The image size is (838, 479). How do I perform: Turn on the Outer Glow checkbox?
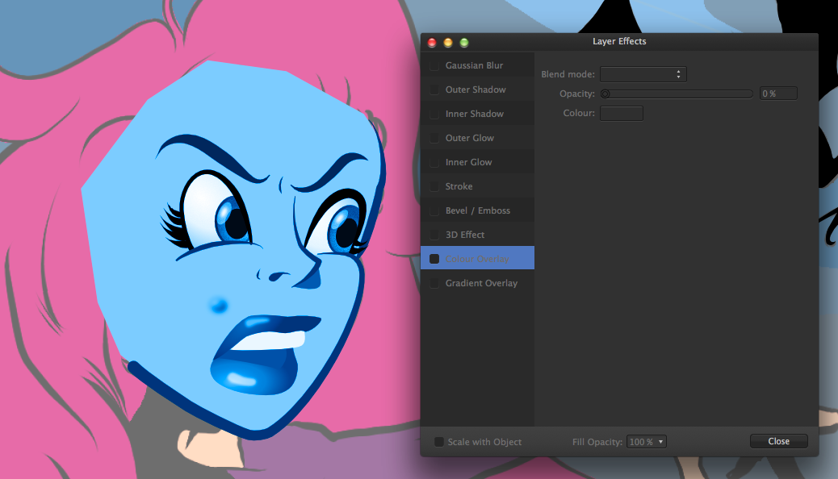point(434,139)
